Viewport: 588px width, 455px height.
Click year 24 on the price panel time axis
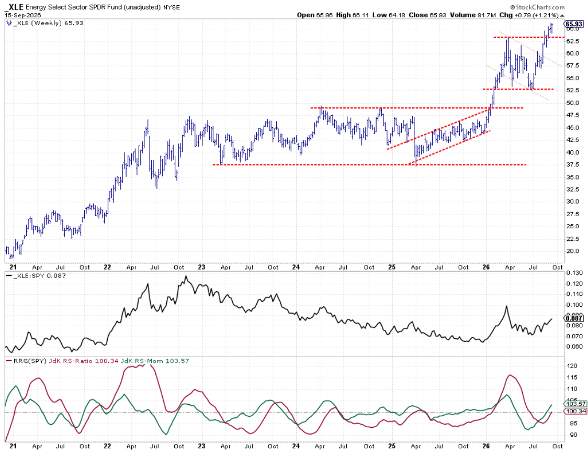click(x=296, y=268)
